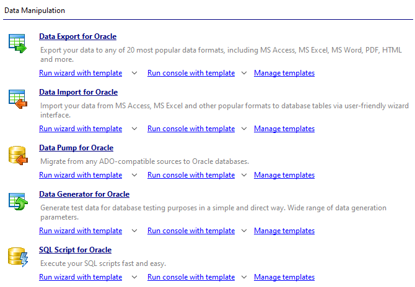Expand Data Import wizard template dropdown
Screen dimensions: 415x287
coord(134,129)
